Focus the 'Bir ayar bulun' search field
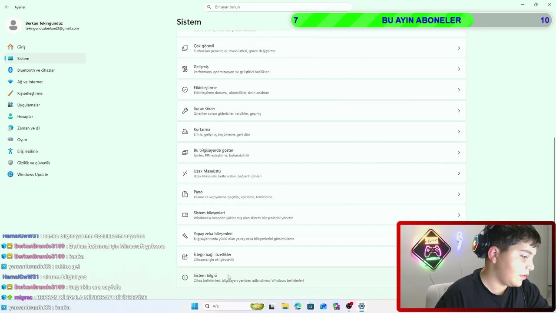The width and height of the screenshot is (556, 313). tap(278, 7)
